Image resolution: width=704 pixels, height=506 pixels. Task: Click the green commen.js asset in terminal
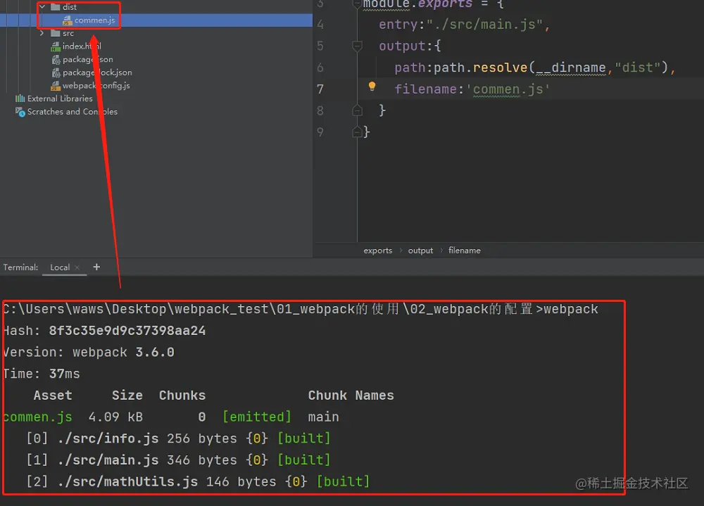pyautogui.click(x=38, y=417)
